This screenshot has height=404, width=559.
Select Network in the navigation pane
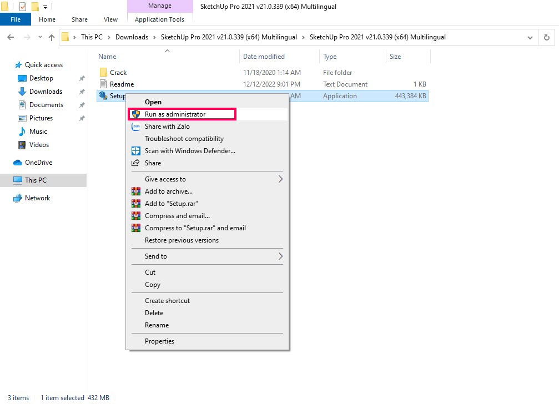(x=37, y=198)
